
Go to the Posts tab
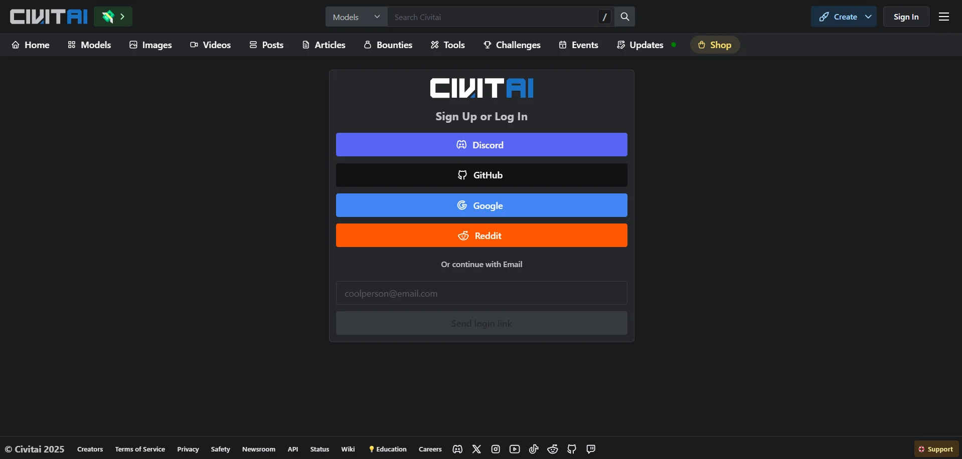tap(266, 45)
